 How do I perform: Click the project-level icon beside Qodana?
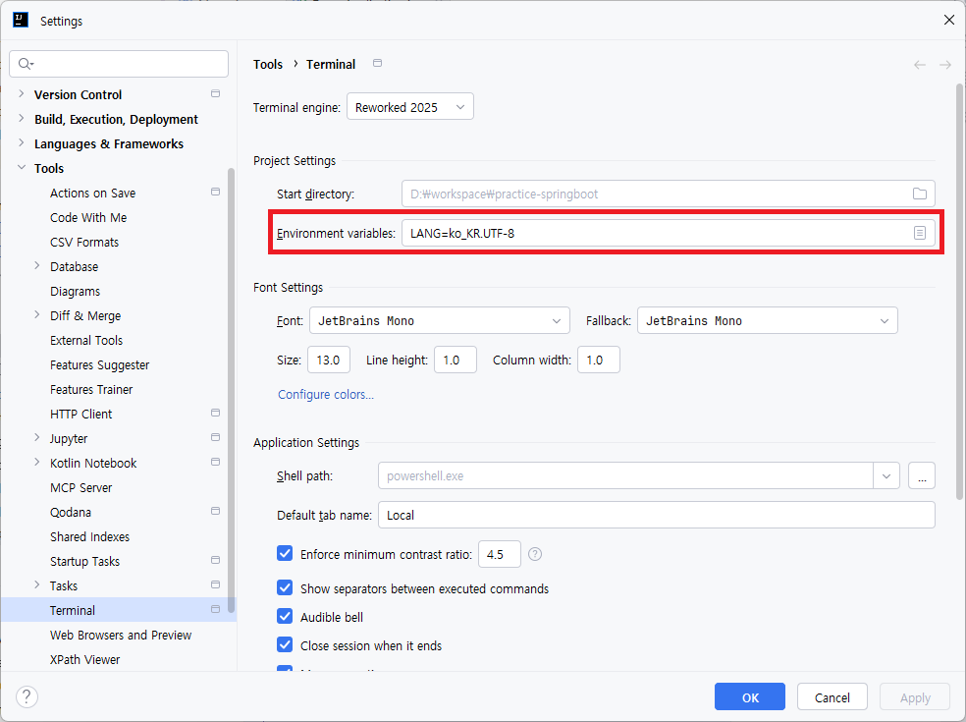(x=215, y=511)
